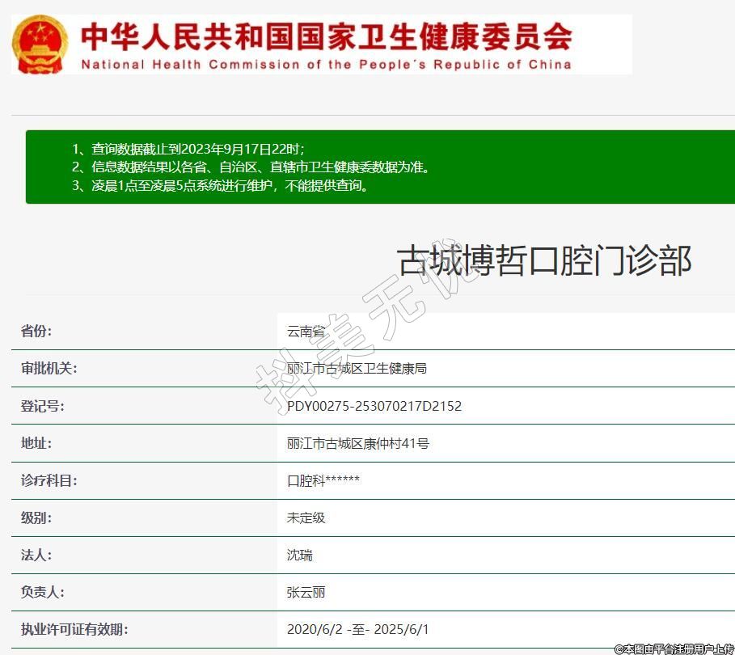Viewport: 735px width, 655px height.
Task: Click the 法人 value 沈瑞
Action: point(299,555)
